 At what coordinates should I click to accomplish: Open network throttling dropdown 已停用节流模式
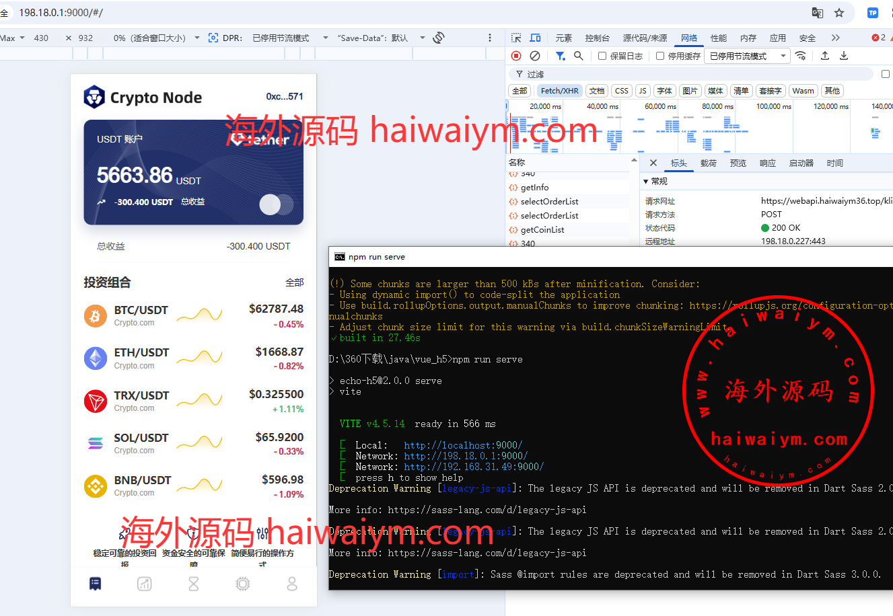point(748,56)
